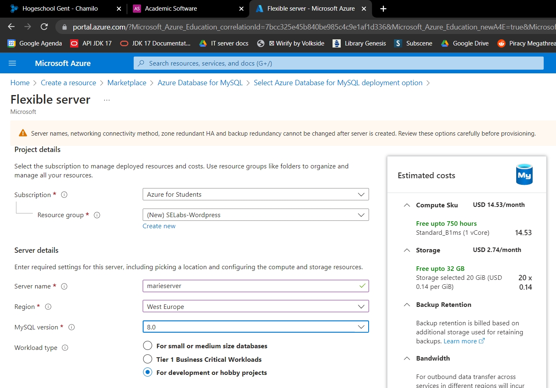The image size is (556, 388).
Task: Open the Google Agenda bookmark
Action: [35, 43]
